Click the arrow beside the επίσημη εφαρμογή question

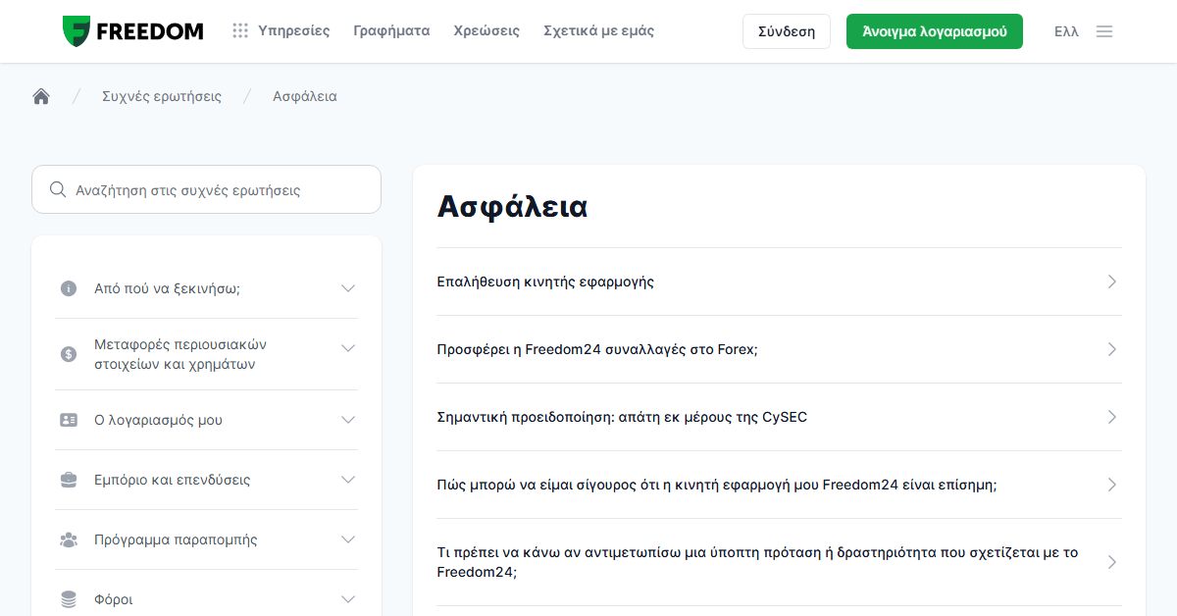pos(1112,485)
